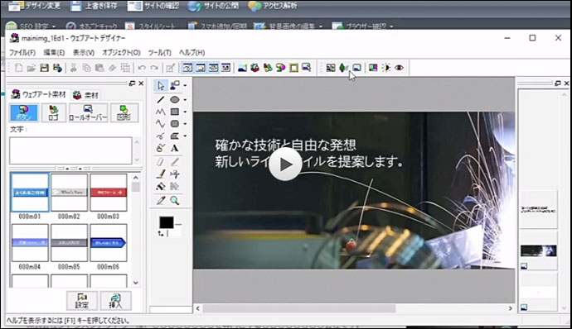Switch to the 素材 tab
This screenshot has width=572, height=329.
85,95
